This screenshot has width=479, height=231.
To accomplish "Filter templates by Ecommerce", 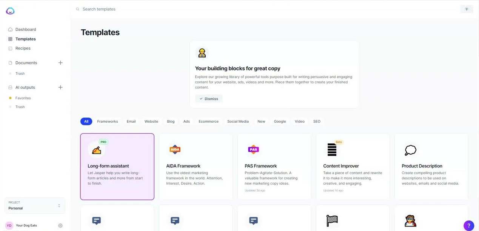I will 208,122.
